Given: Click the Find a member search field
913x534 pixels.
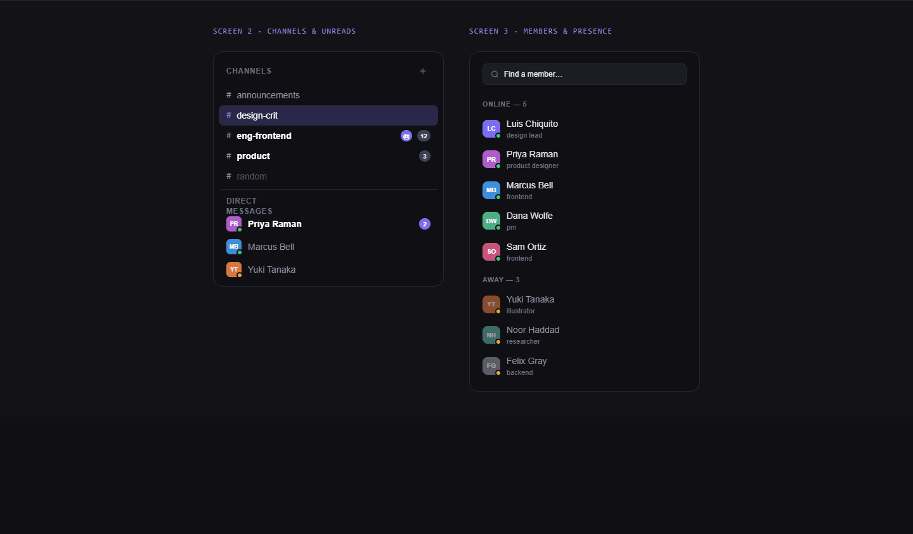Looking at the screenshot, I should (x=585, y=74).
